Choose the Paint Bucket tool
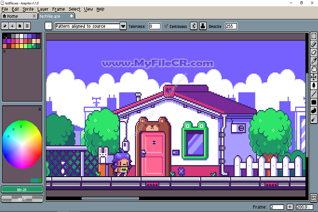The width and height of the screenshot is (318, 212). (x=314, y=85)
